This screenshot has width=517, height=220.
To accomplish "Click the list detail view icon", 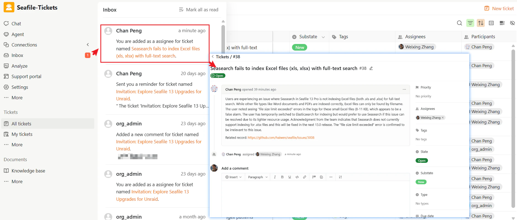I will coord(491,23).
